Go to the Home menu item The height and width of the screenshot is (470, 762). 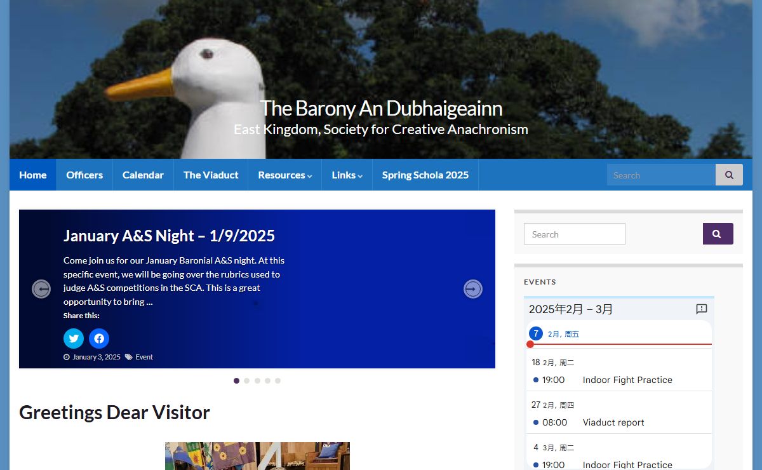pyautogui.click(x=33, y=175)
